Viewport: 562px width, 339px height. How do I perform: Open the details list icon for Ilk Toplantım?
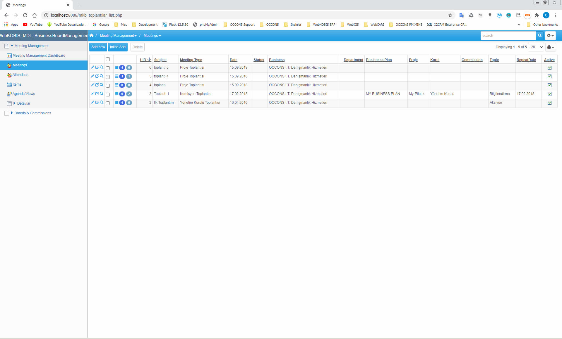[x=116, y=103]
